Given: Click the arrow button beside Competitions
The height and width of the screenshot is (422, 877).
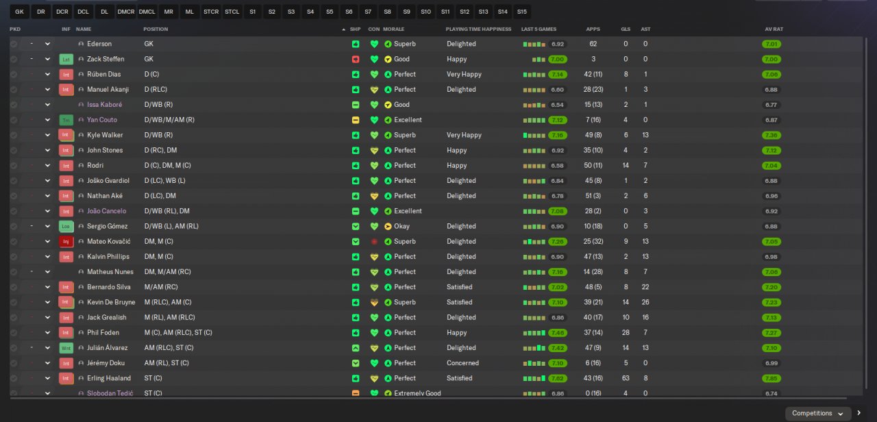Looking at the screenshot, I should pos(859,413).
